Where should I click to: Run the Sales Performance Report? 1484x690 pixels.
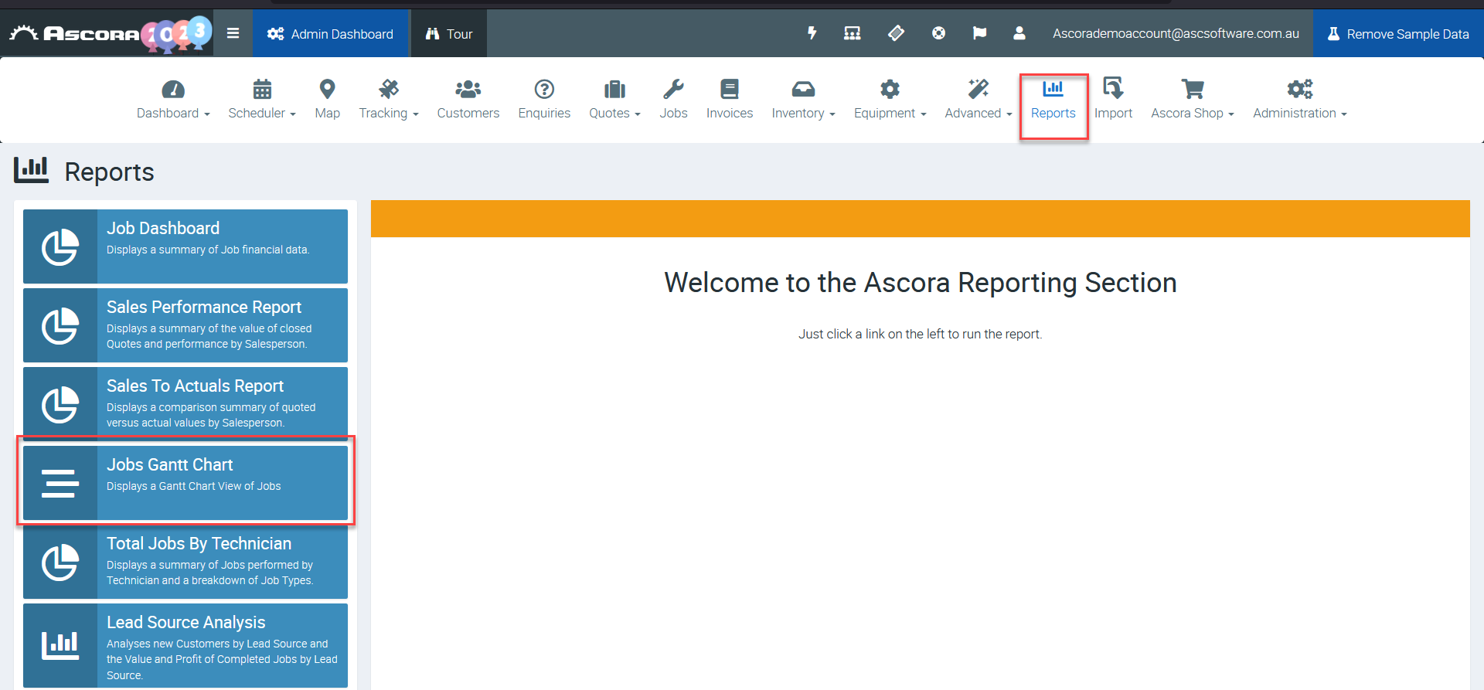185,325
